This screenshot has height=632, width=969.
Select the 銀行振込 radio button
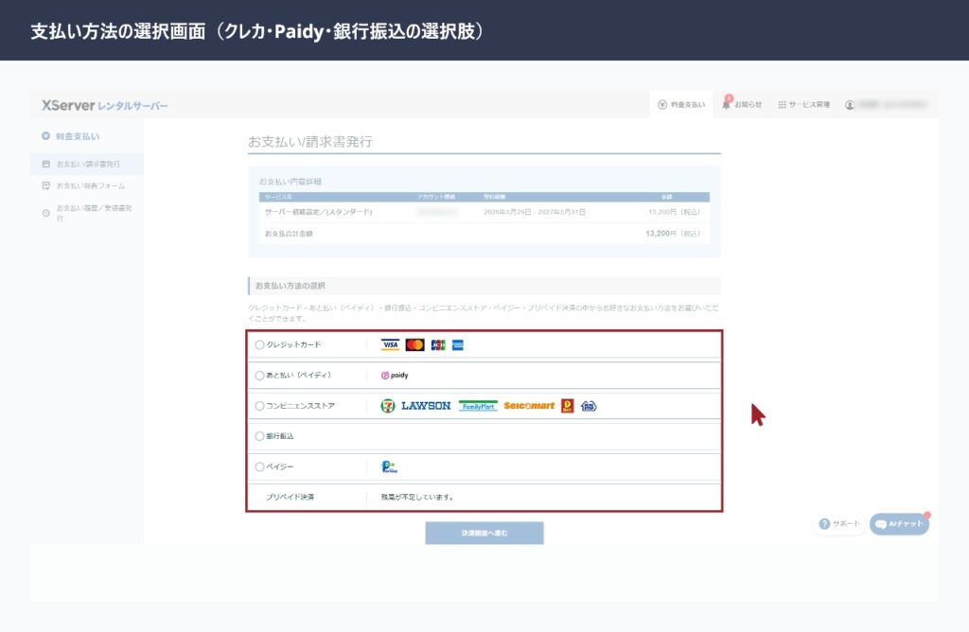[x=259, y=436]
